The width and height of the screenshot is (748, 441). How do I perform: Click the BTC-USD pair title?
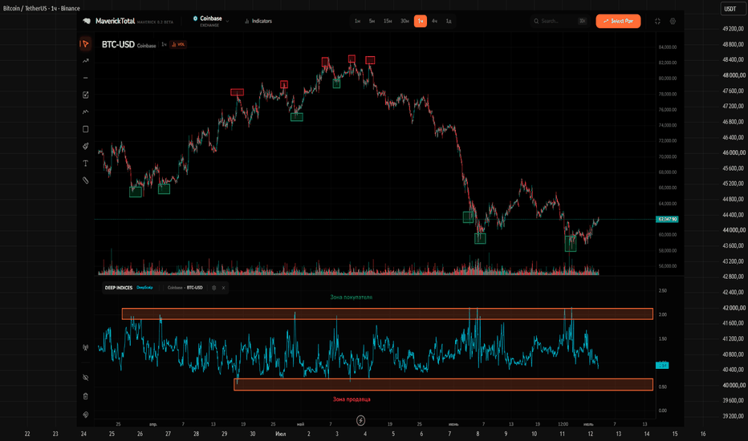coord(118,44)
